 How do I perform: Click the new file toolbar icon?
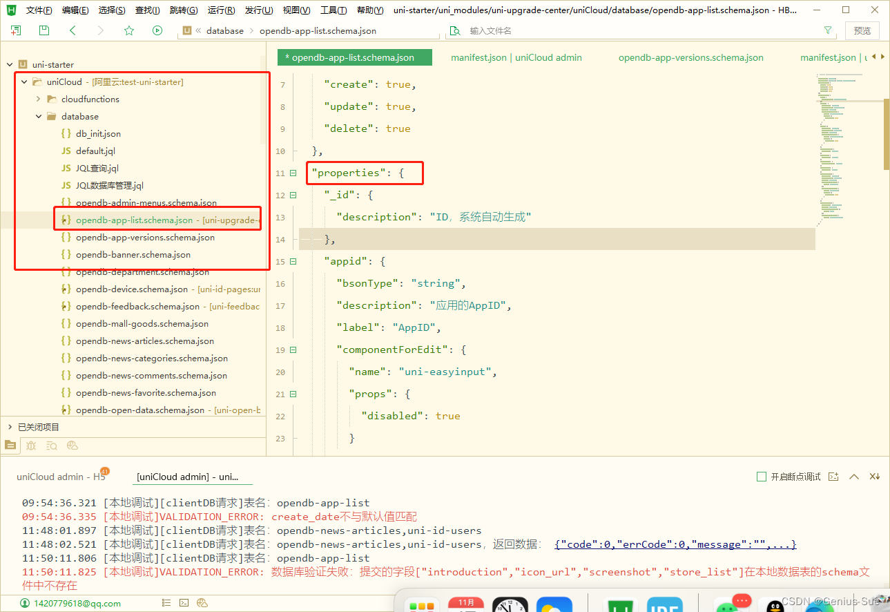coord(16,30)
